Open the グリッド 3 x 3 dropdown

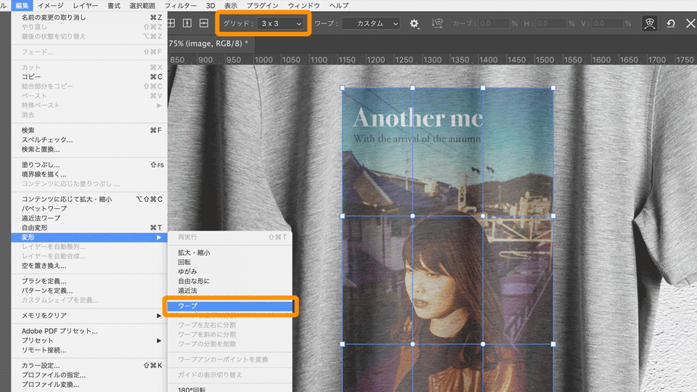click(x=280, y=23)
